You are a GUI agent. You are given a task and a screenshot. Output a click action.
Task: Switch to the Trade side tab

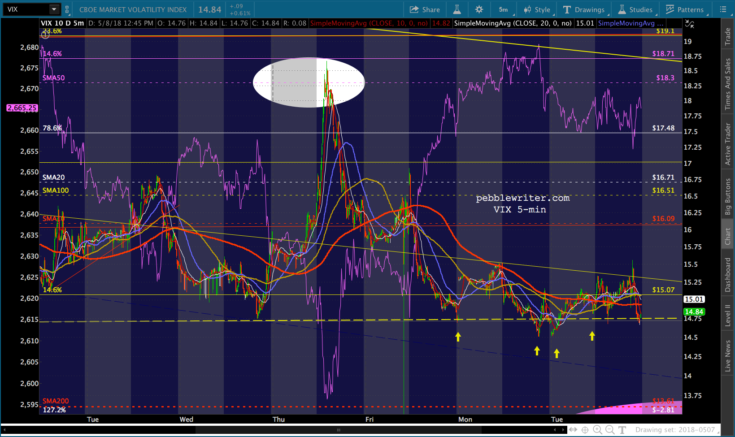[x=728, y=37]
